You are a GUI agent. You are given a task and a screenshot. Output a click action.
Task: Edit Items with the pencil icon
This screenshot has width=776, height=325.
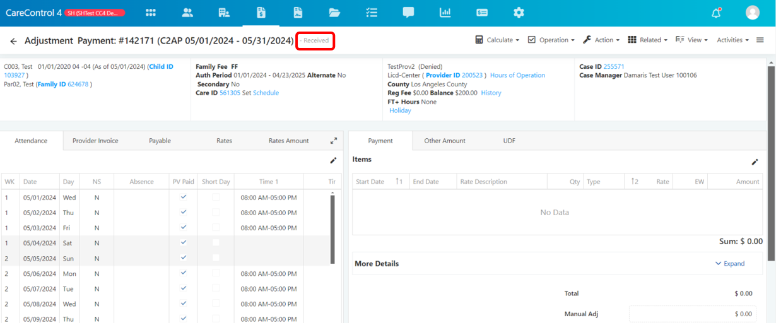(x=755, y=162)
